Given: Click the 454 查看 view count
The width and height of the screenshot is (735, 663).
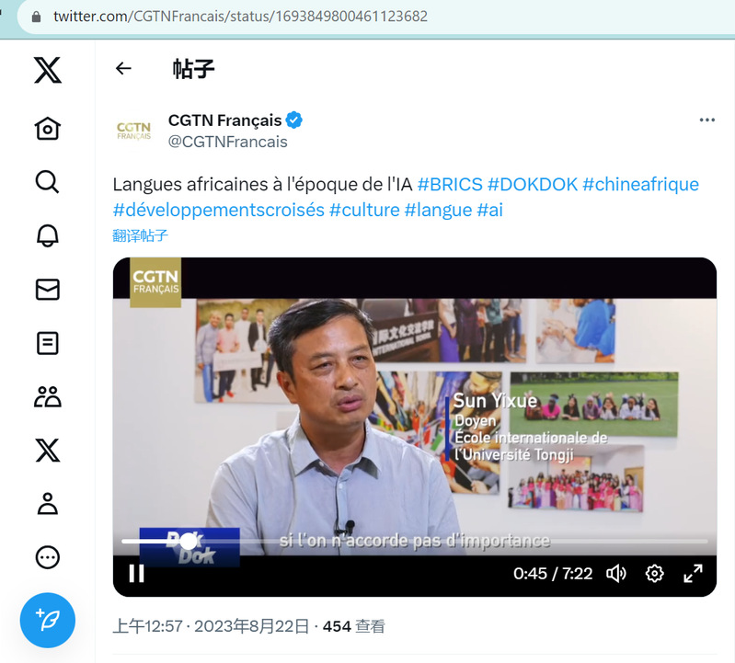Looking at the screenshot, I should pos(354,626).
